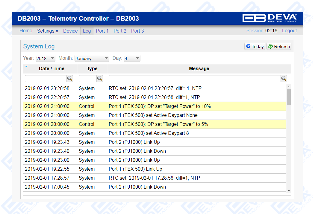Open the Device tab

click(x=70, y=31)
